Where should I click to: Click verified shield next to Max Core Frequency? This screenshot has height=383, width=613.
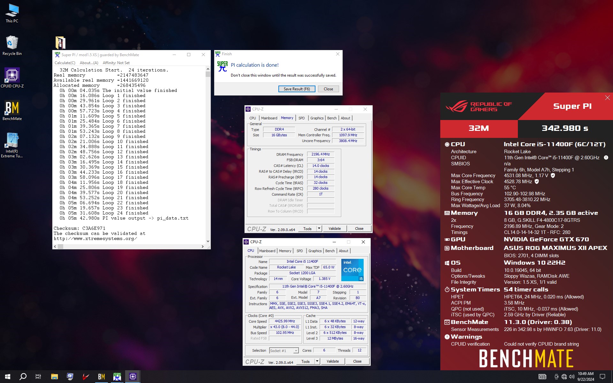click(553, 176)
